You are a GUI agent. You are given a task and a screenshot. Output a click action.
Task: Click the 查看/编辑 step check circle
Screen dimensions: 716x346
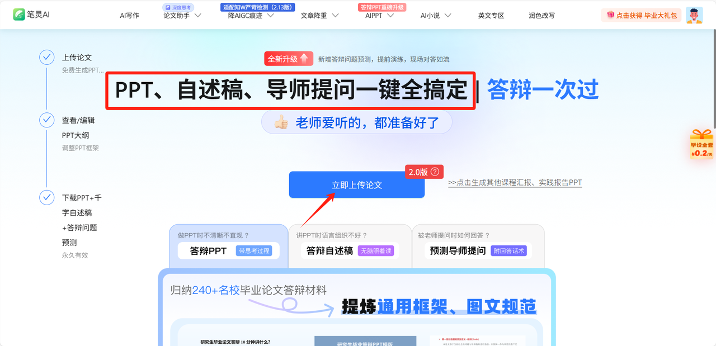[47, 120]
